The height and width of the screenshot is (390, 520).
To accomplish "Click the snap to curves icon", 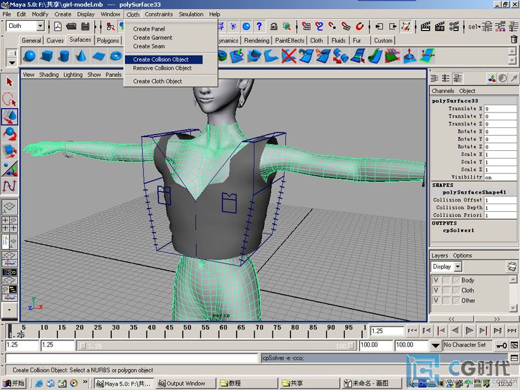I will (x=319, y=26).
